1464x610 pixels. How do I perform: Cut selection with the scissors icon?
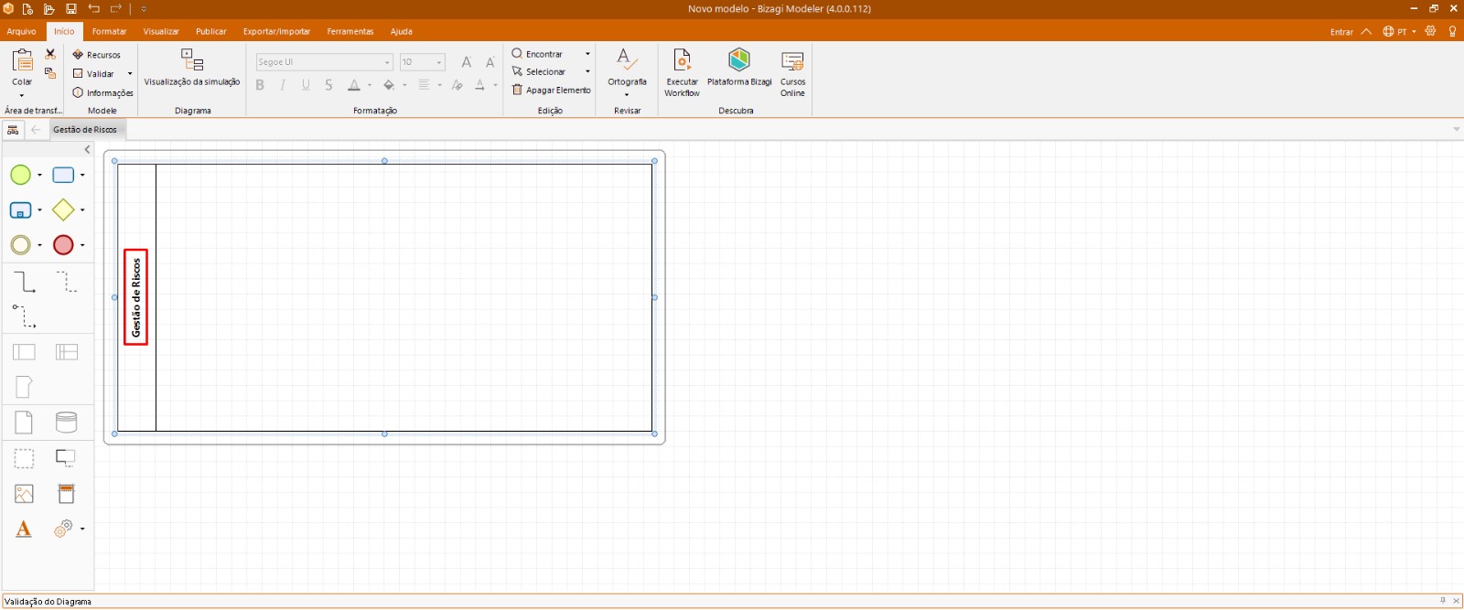point(50,54)
